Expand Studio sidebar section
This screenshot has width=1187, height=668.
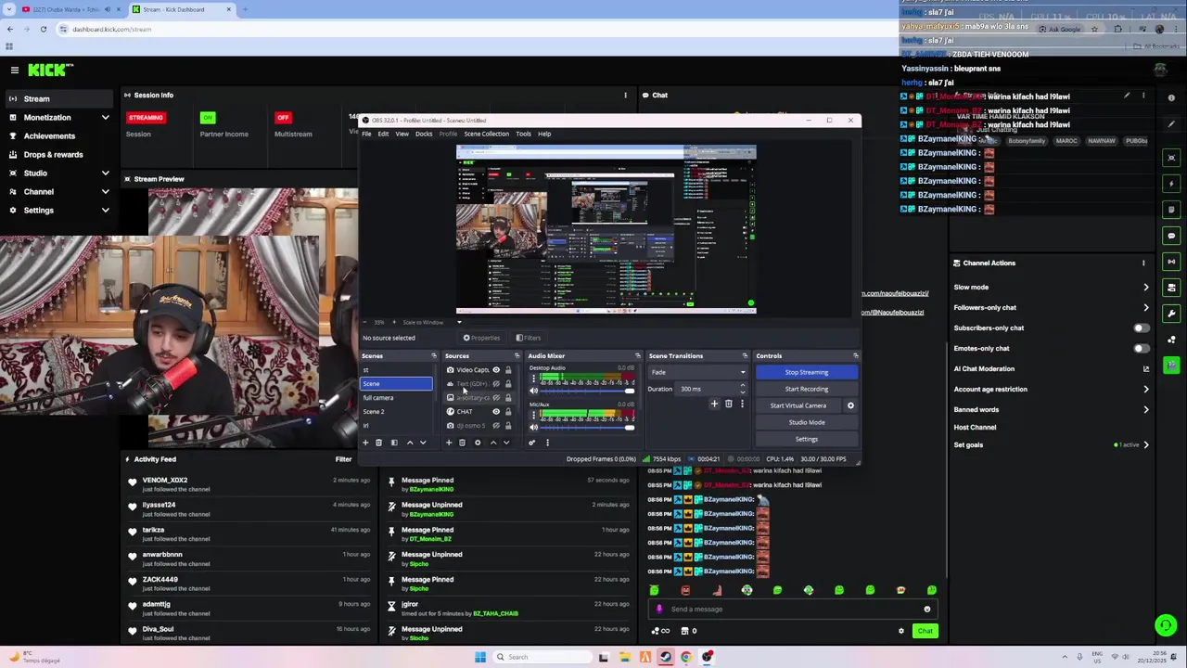point(105,173)
